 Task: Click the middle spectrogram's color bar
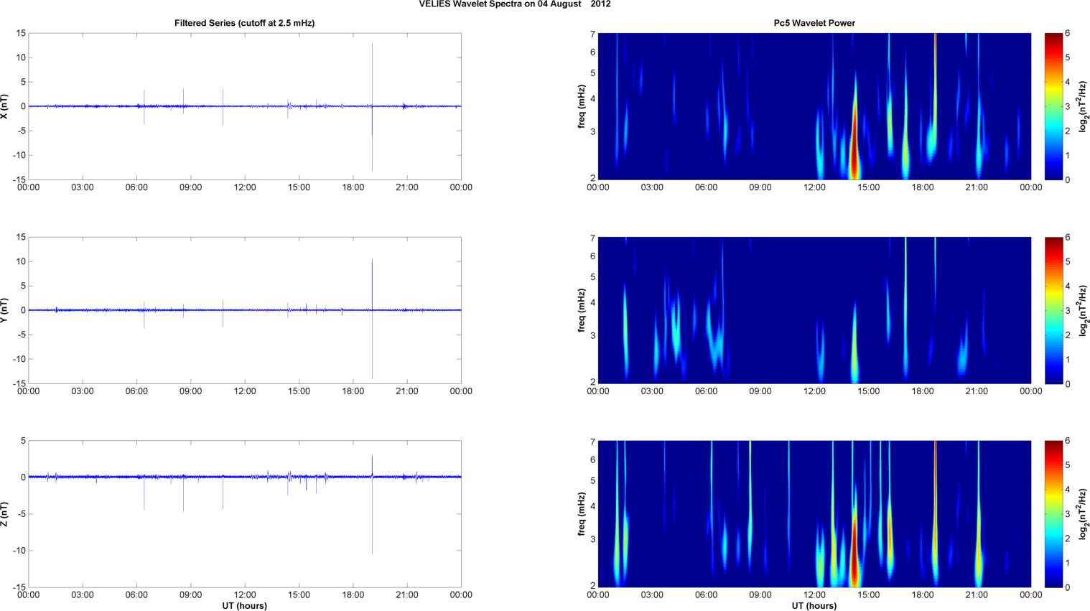pyautogui.click(x=1053, y=310)
